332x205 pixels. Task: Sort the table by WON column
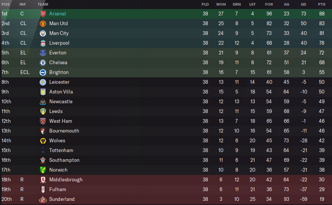[221, 4]
